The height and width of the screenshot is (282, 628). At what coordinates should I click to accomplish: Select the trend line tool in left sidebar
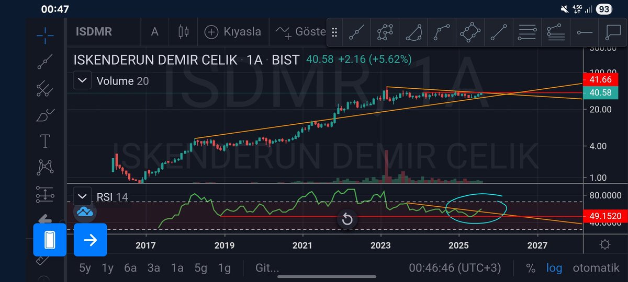point(45,61)
